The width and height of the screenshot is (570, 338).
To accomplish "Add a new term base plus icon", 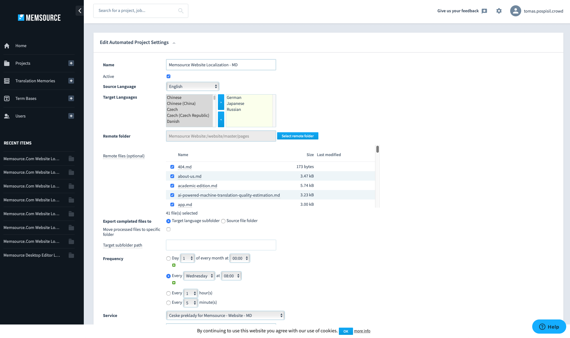I will pos(71,98).
